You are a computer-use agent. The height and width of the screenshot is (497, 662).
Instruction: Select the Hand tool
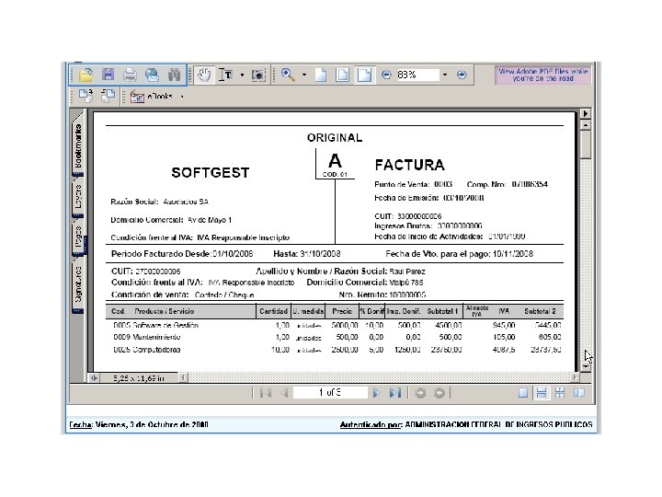[204, 75]
